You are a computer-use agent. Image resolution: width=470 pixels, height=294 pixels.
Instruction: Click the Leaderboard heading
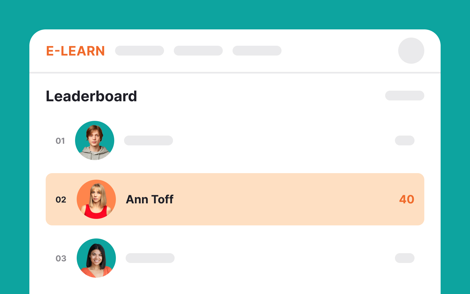(x=91, y=96)
